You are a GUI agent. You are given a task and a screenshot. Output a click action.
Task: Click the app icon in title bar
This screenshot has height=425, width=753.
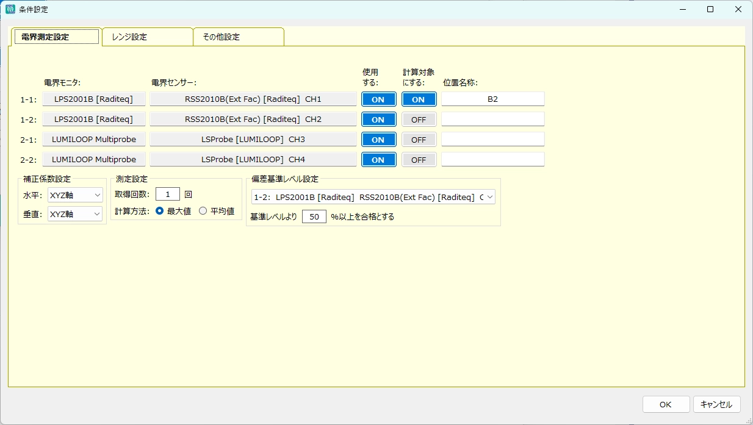click(10, 9)
